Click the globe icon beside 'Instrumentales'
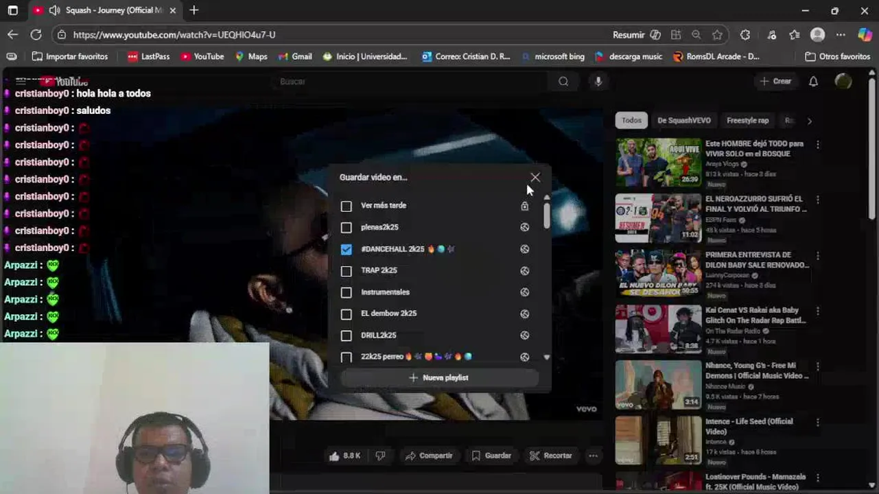879x494 pixels. 525,292
